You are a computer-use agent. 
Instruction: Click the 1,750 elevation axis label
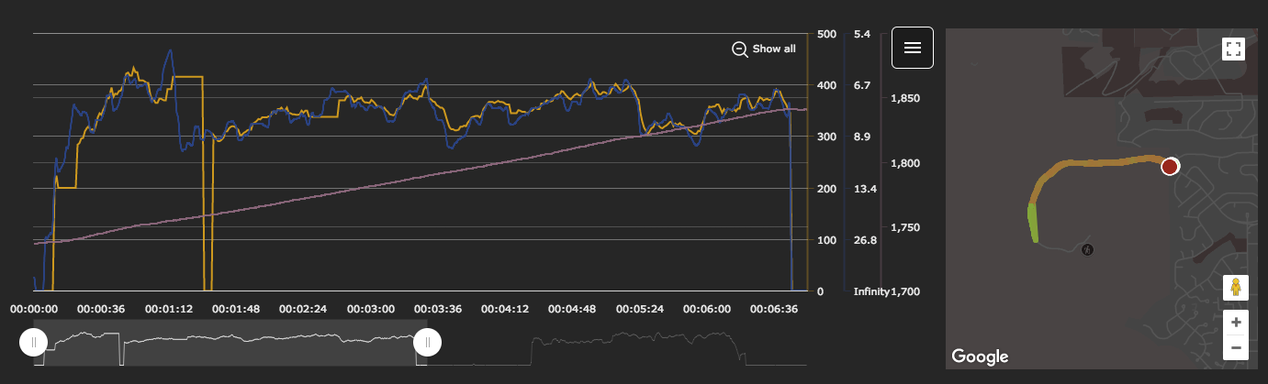coord(906,227)
